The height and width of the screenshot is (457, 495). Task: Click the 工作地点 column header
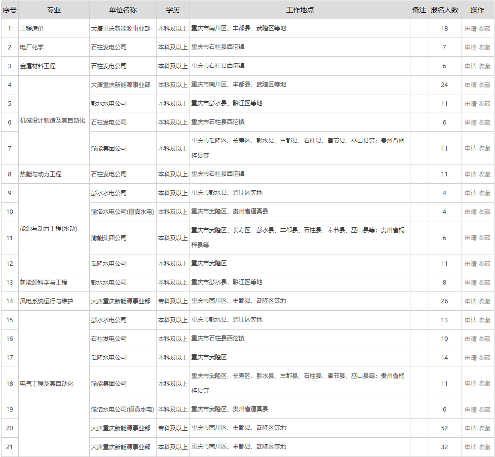tap(300, 10)
